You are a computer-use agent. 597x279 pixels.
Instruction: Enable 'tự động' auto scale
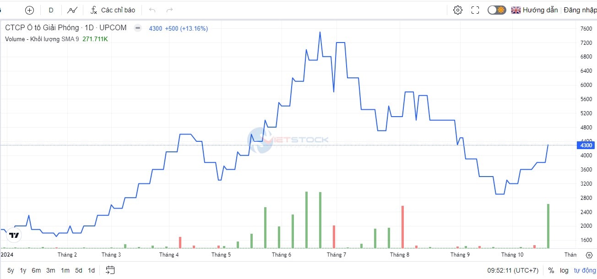585,270
